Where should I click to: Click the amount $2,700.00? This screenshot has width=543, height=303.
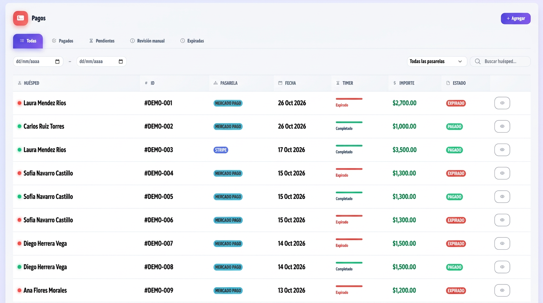pyautogui.click(x=404, y=103)
